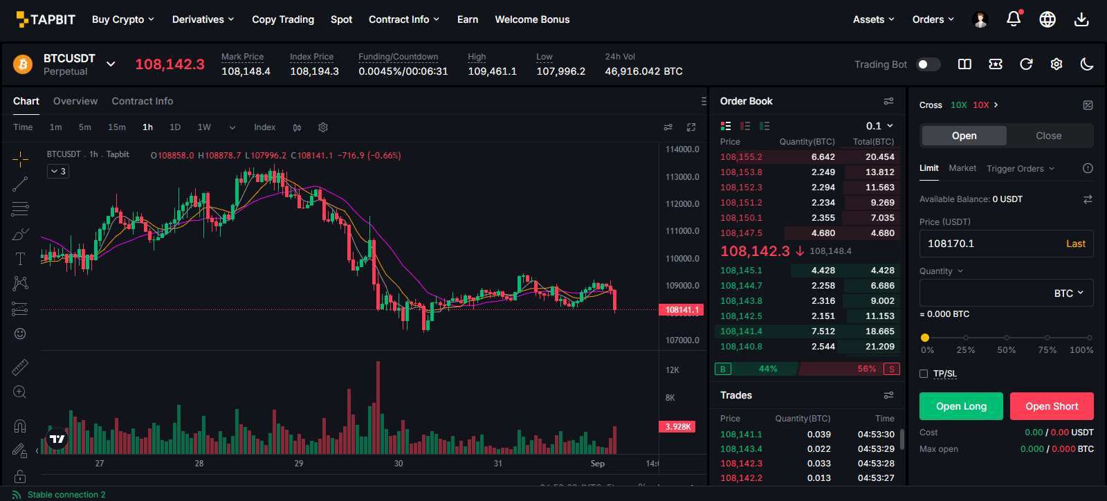This screenshot has height=501, width=1107.
Task: Select the ruler measure tool
Action: coord(20,367)
